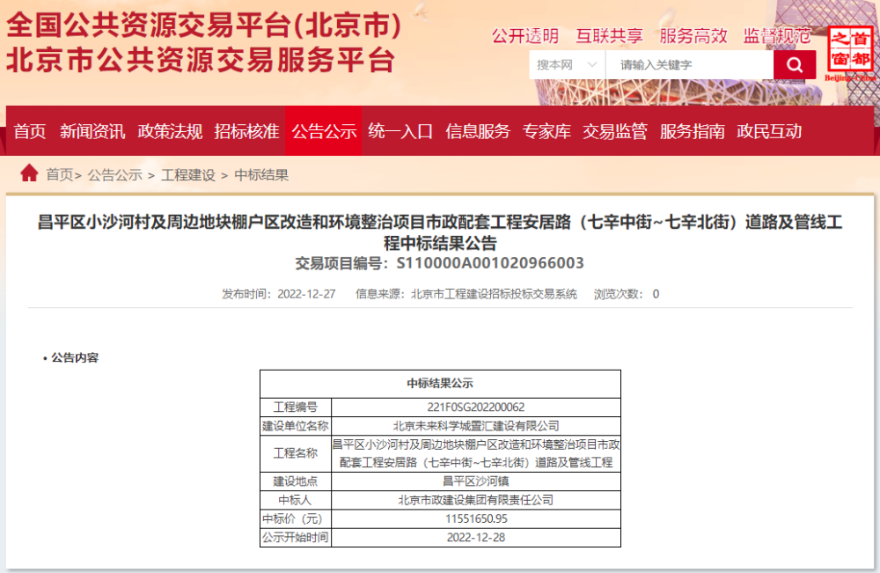Viewport: 880px width, 573px height.
Task: Click the 北京市公共资源交易服务平台 site title
Action: tap(201, 60)
